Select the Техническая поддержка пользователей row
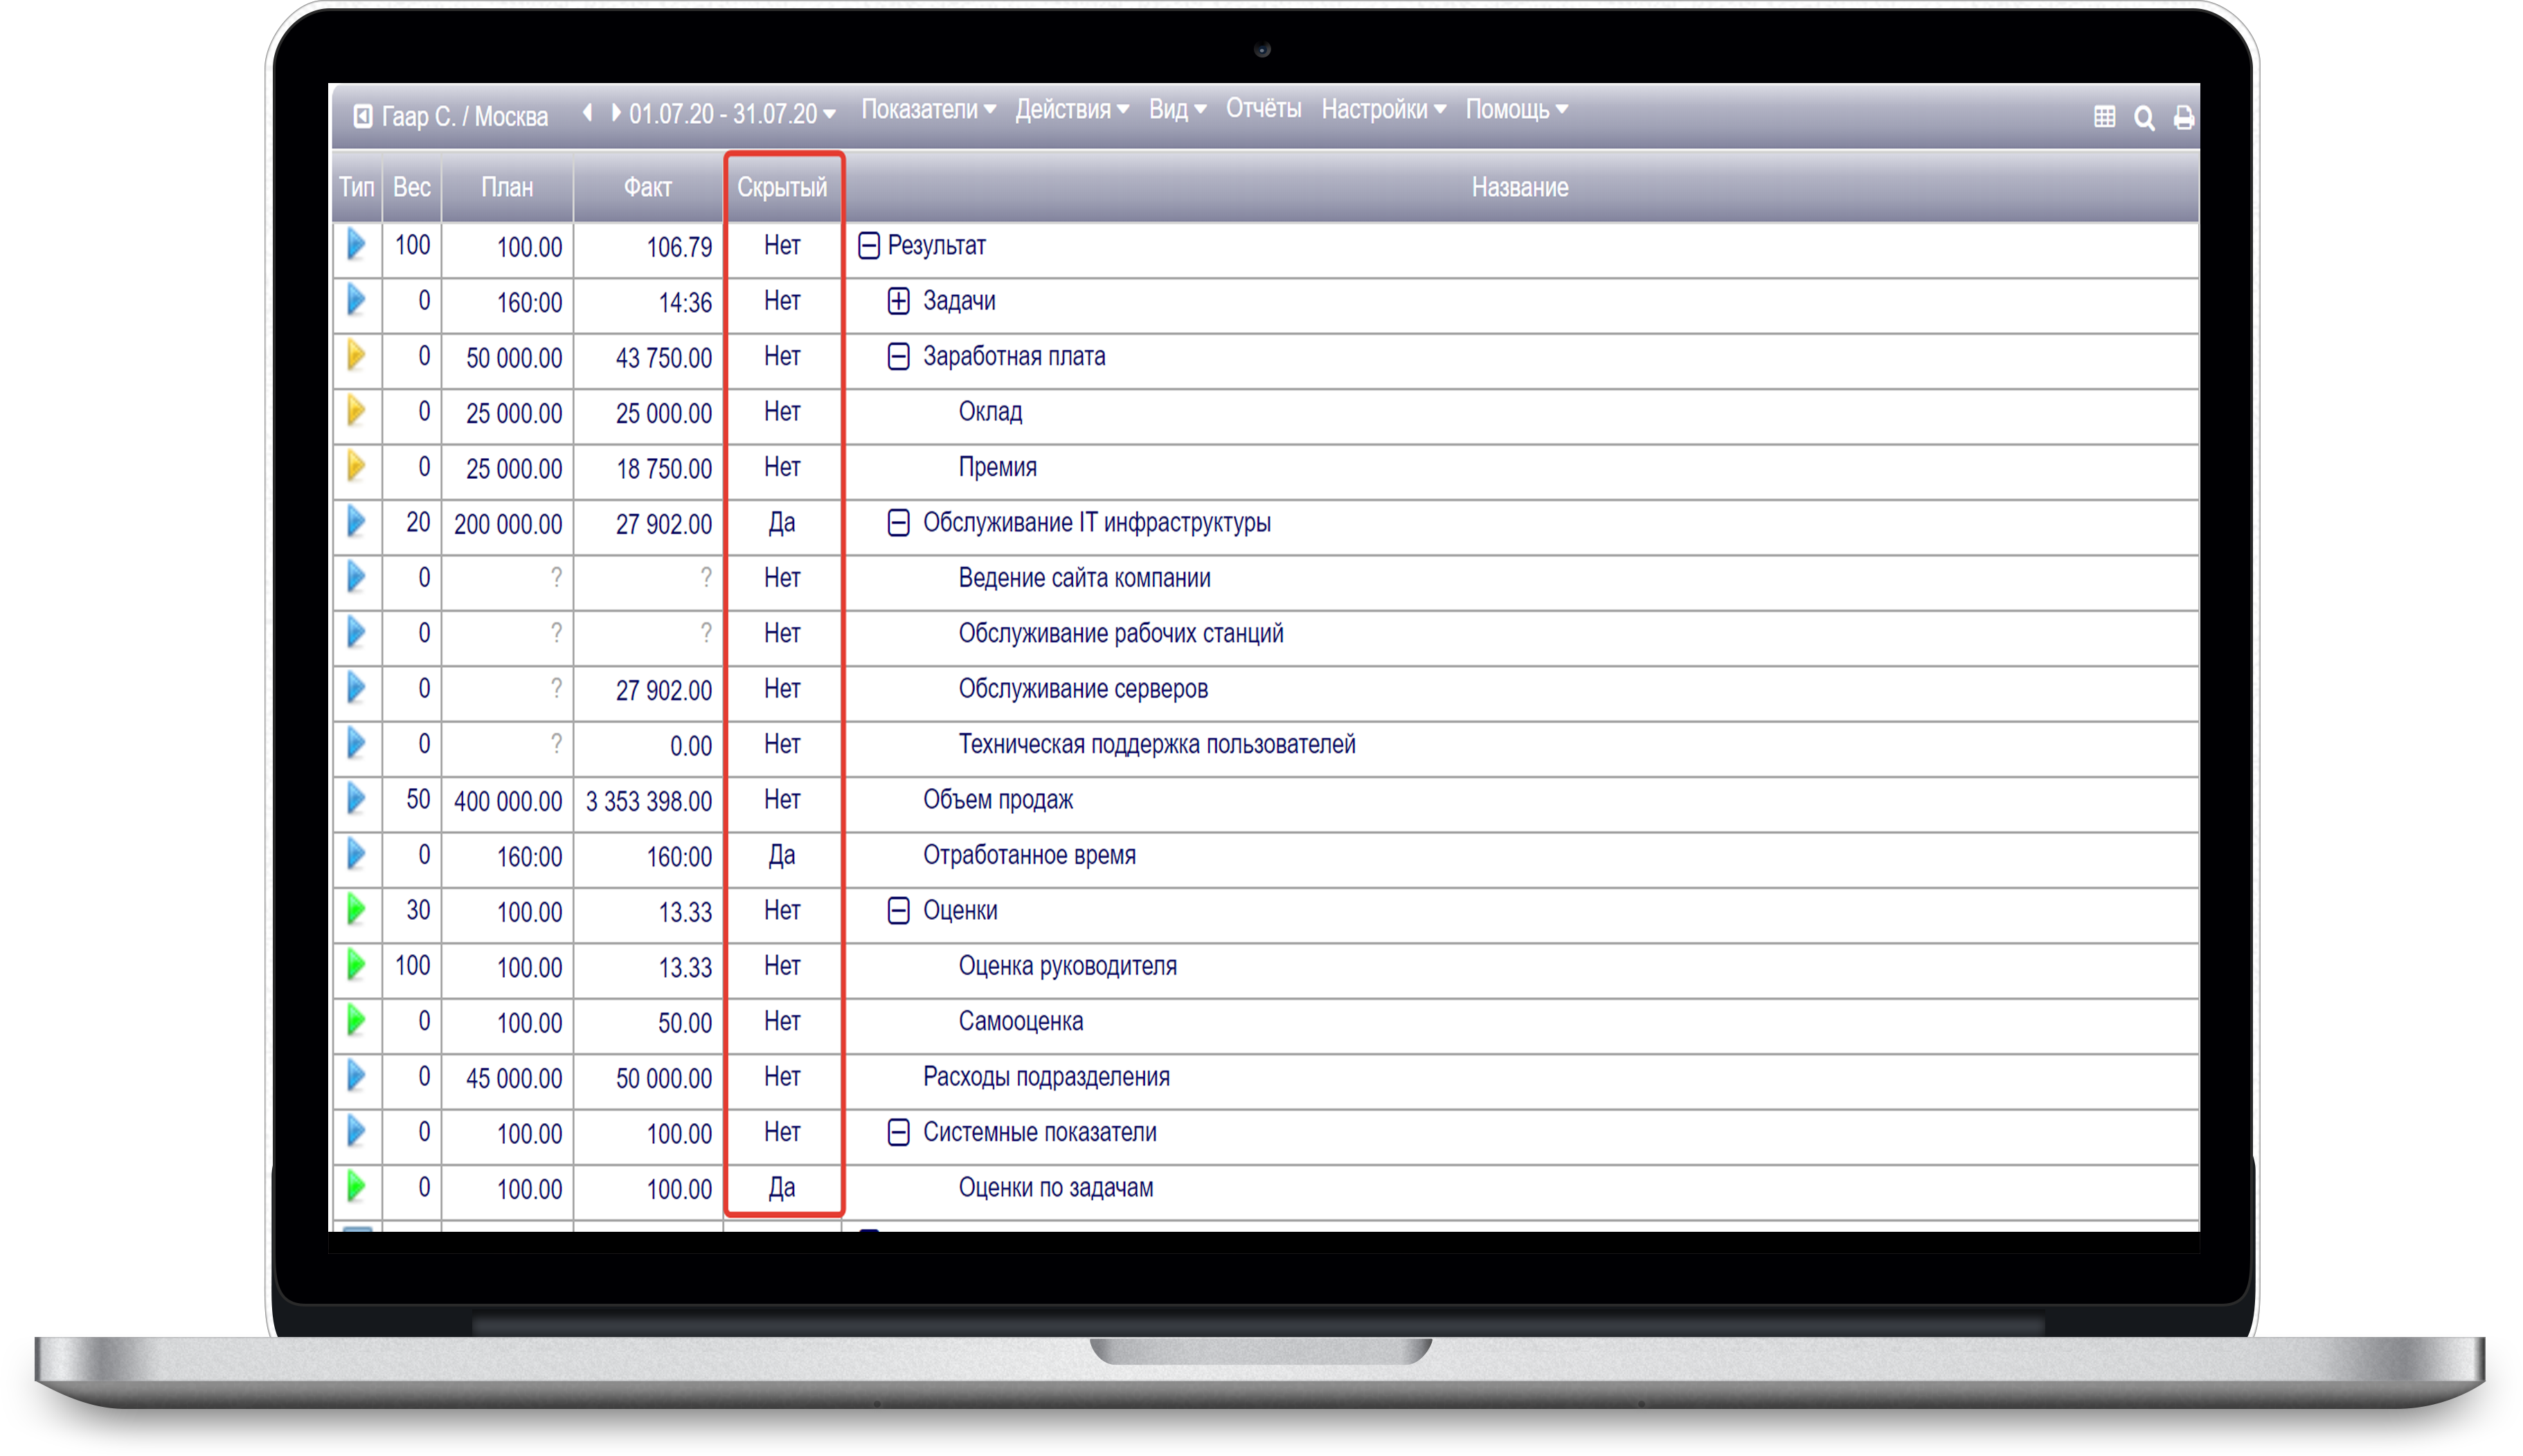The image size is (2523, 1456). tap(1156, 744)
